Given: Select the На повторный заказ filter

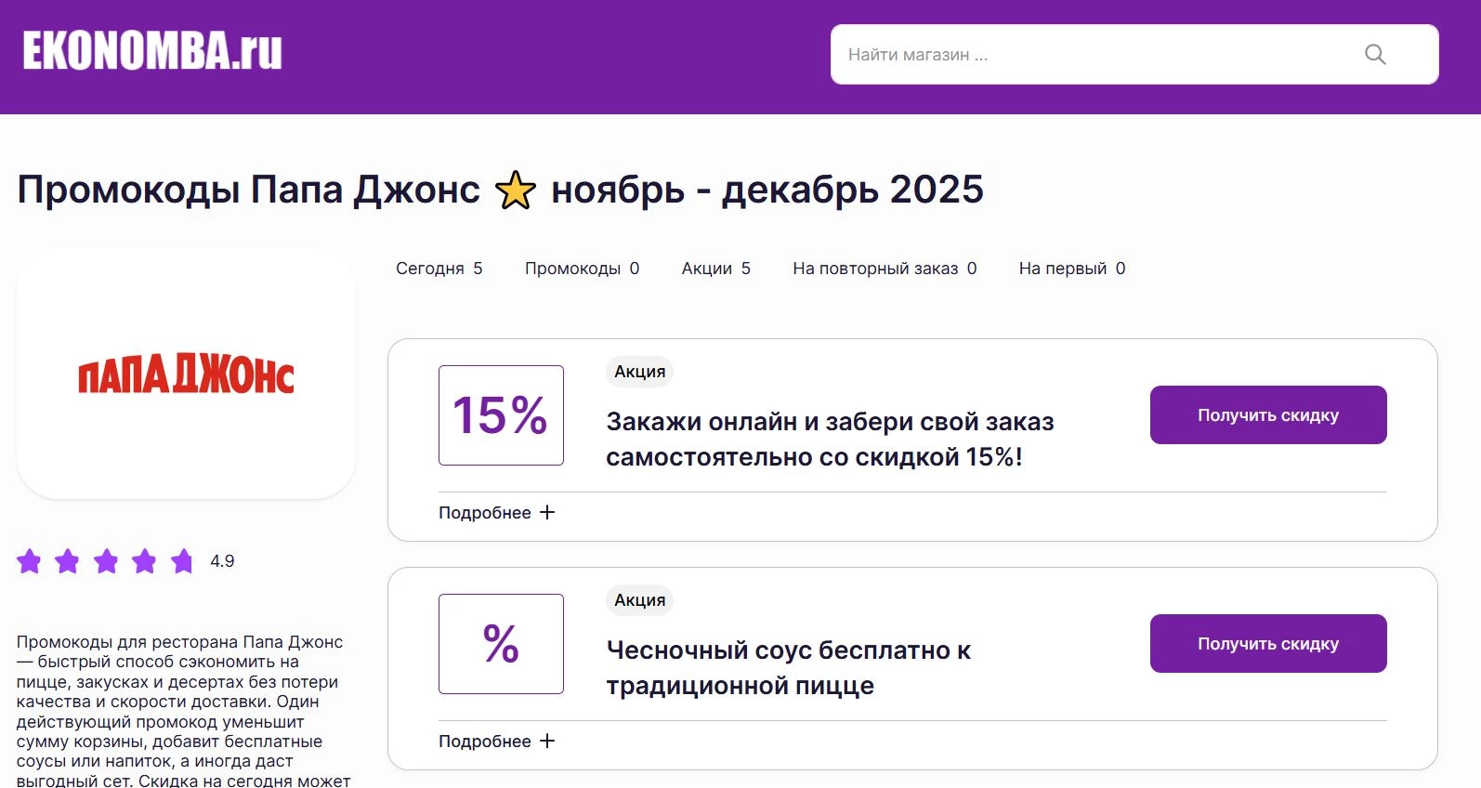Looking at the screenshot, I should click(x=884, y=268).
